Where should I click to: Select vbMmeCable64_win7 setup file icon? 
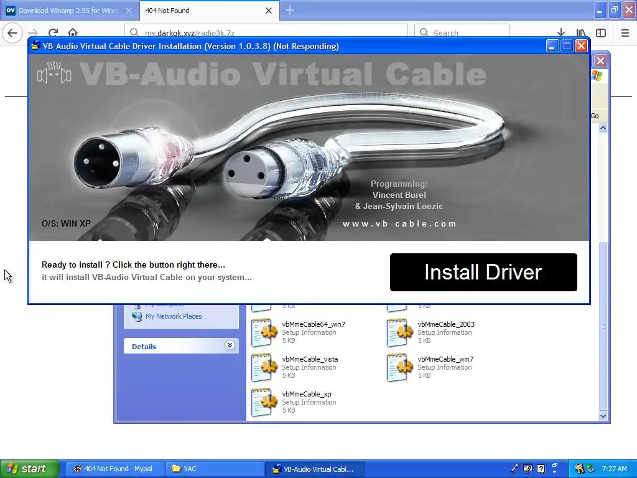pos(264,332)
